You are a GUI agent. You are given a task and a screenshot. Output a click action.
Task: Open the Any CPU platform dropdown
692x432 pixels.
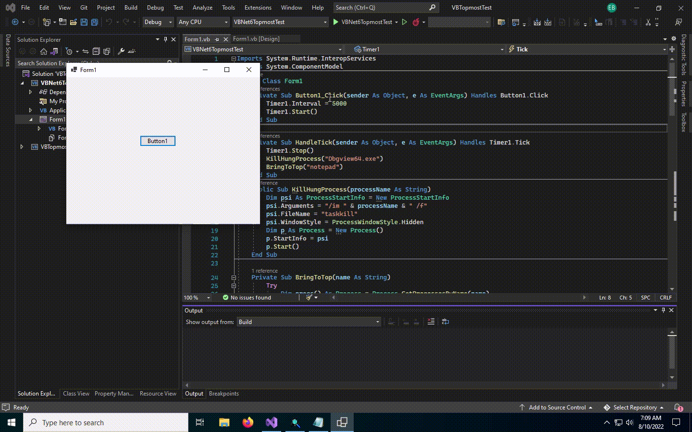(203, 22)
